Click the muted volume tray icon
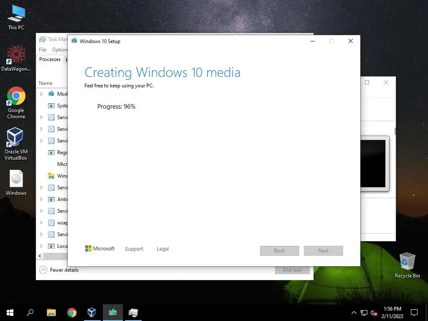This screenshot has height=321, width=428. [374, 313]
